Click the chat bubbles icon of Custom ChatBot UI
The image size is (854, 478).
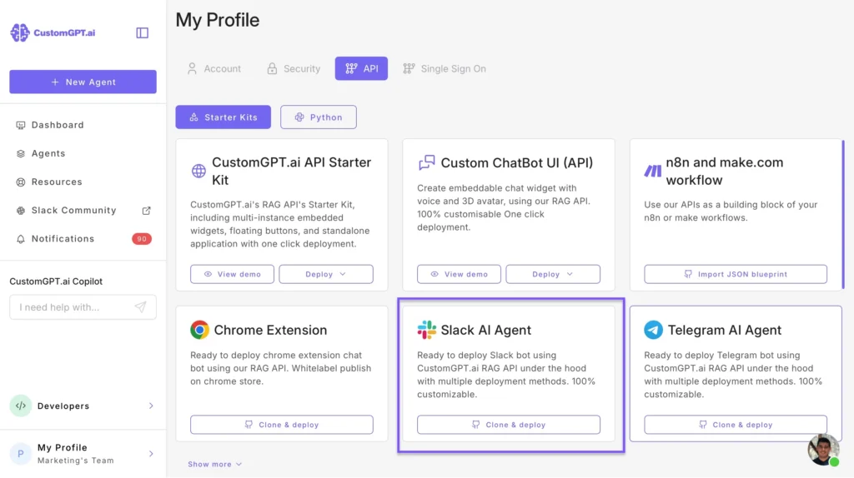click(426, 162)
